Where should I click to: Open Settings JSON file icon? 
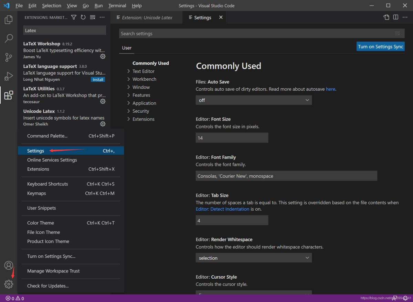coord(386,17)
